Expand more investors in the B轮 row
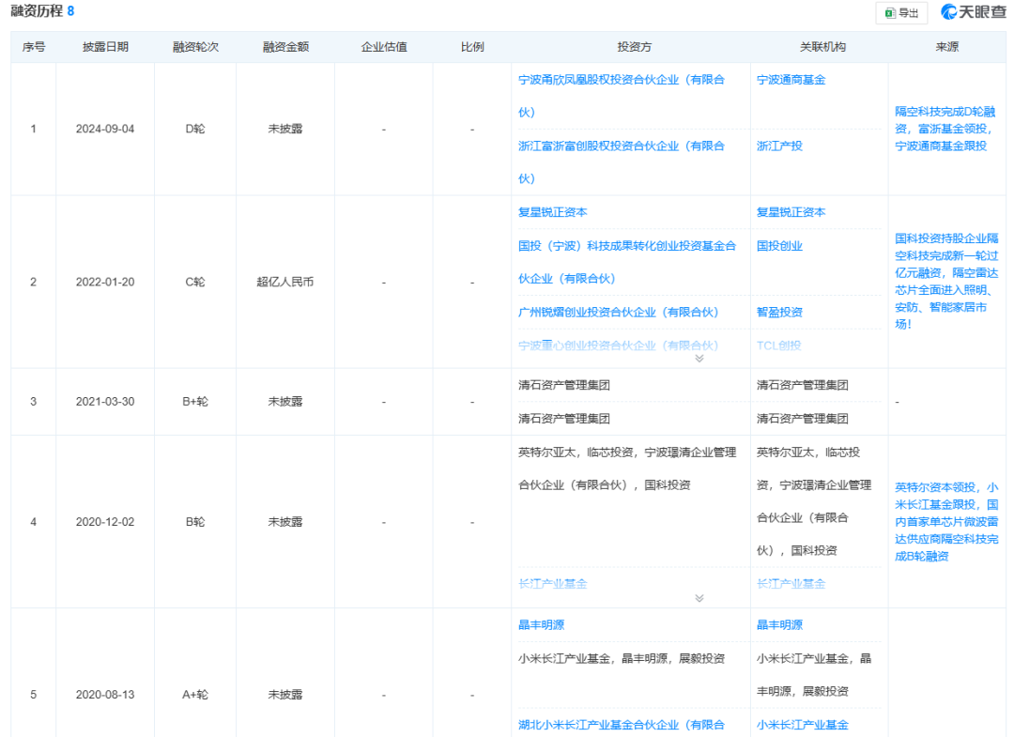 click(x=699, y=598)
